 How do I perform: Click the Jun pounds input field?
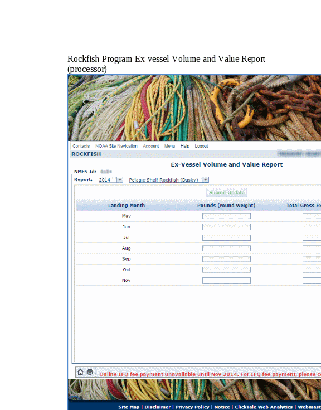pyautogui.click(x=226, y=227)
